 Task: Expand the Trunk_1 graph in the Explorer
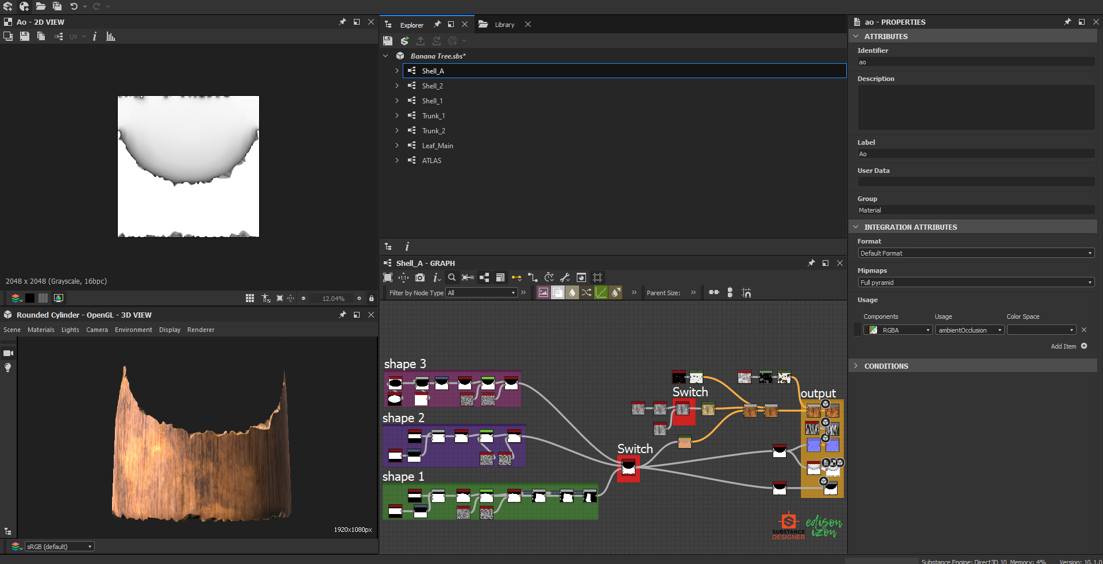pos(397,115)
